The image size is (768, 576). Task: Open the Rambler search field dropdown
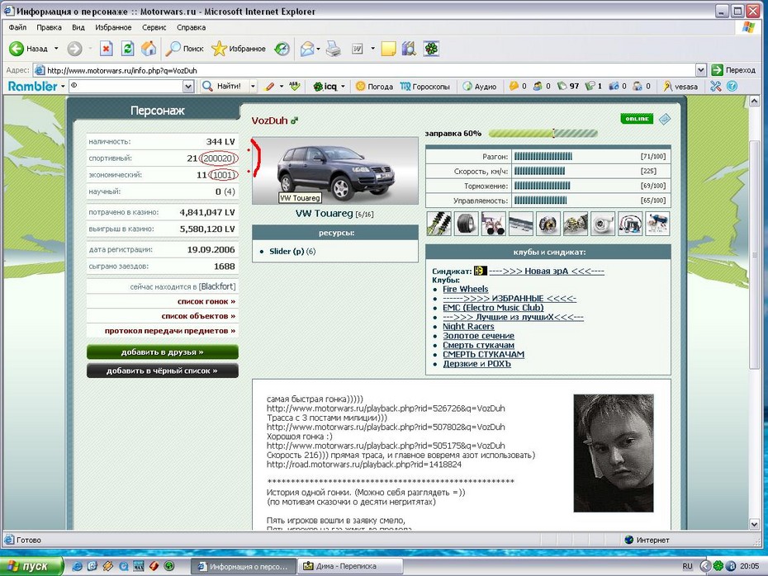(192, 87)
